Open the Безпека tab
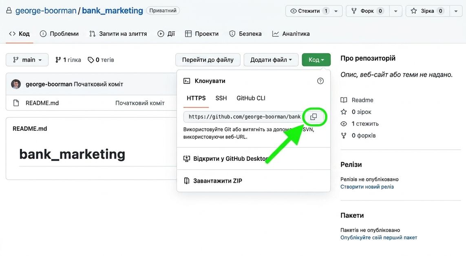This screenshot has width=466, height=256. tap(245, 34)
